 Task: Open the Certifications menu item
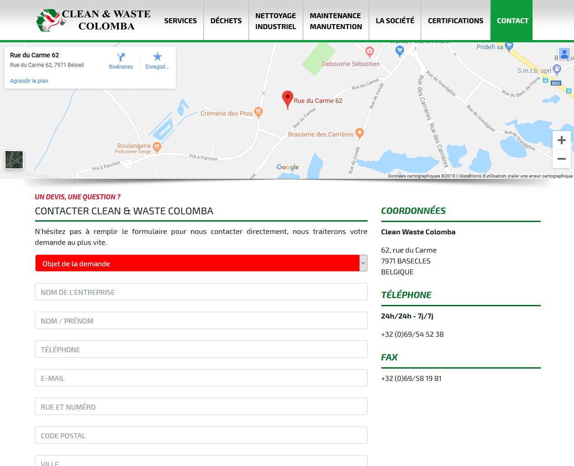[456, 21]
